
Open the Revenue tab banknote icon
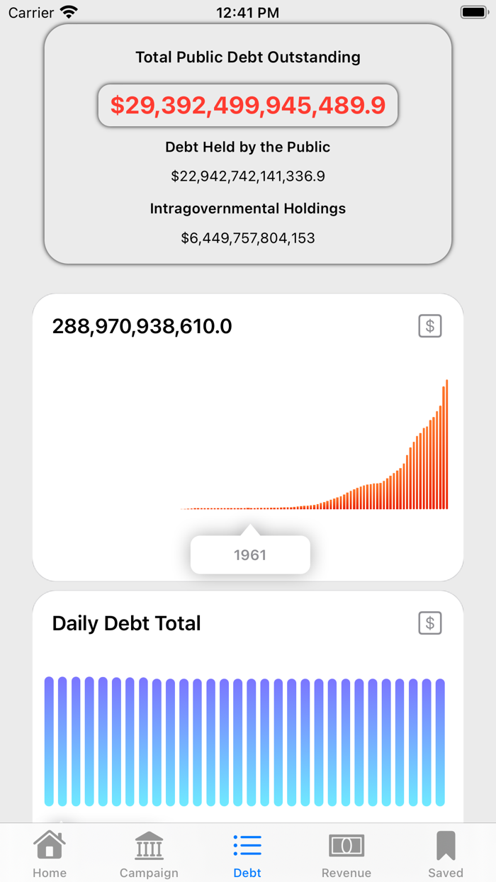click(346, 845)
